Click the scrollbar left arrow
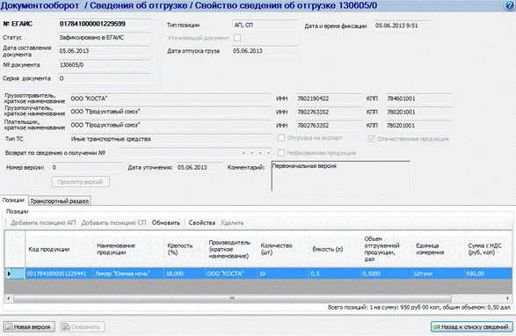The width and height of the screenshot is (516, 336). 8,298
